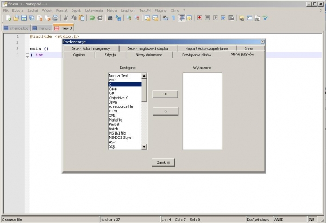Screen dimensions: 326x223
Task: Open the Ustawienia menu
Action: point(93,10)
